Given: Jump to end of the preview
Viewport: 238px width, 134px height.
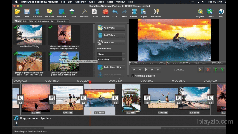Looking at the screenshot, I should coord(158,69).
